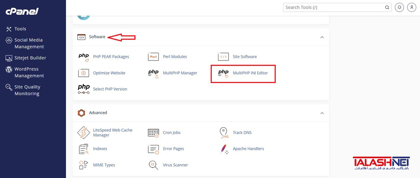This screenshot has height=178, width=420.
Task: Open the user account icon
Action: point(412,8)
